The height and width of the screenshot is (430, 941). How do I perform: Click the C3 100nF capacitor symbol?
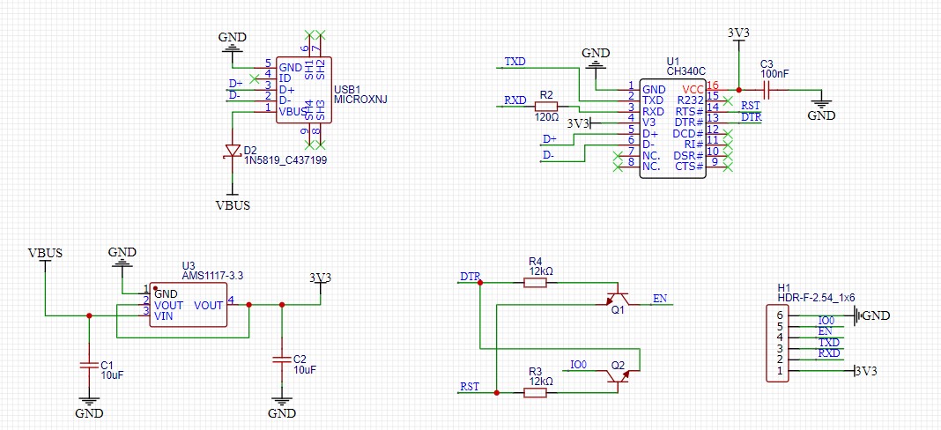click(767, 89)
